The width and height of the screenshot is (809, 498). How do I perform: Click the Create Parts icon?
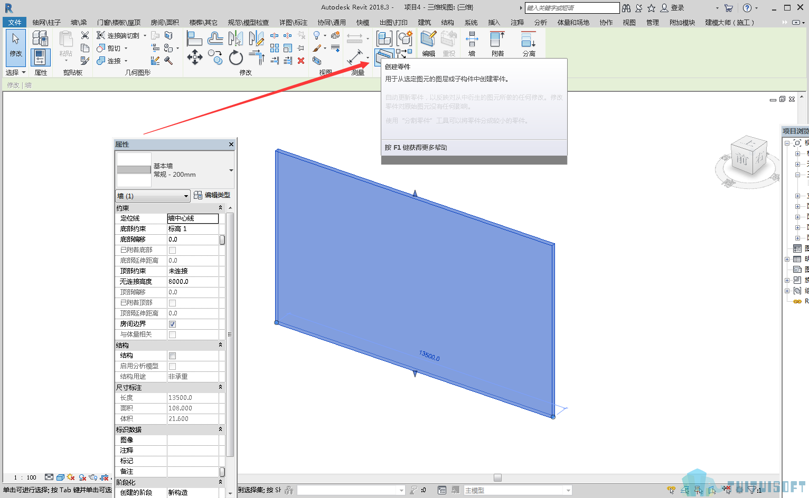pos(384,57)
